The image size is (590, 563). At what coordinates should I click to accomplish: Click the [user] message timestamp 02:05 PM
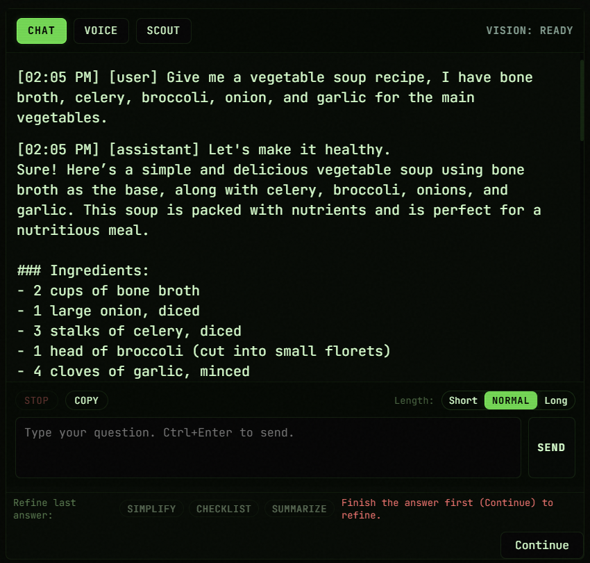58,77
